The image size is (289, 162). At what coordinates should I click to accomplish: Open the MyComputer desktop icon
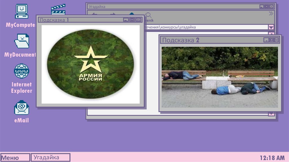coord(21,12)
